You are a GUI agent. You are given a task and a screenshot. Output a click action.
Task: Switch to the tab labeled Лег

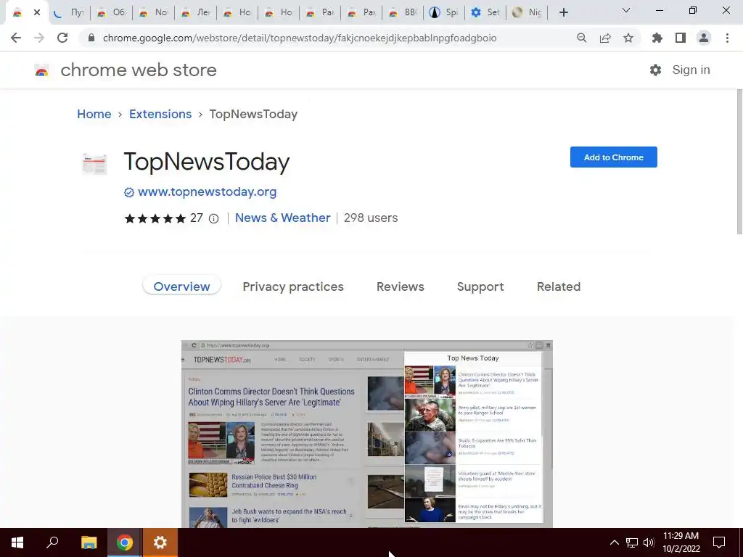(x=195, y=12)
